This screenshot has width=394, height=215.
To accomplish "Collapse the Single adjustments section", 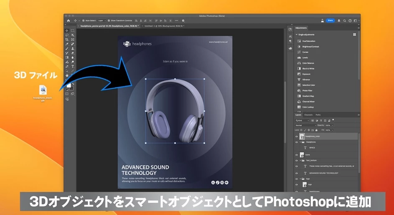I will (297, 35).
